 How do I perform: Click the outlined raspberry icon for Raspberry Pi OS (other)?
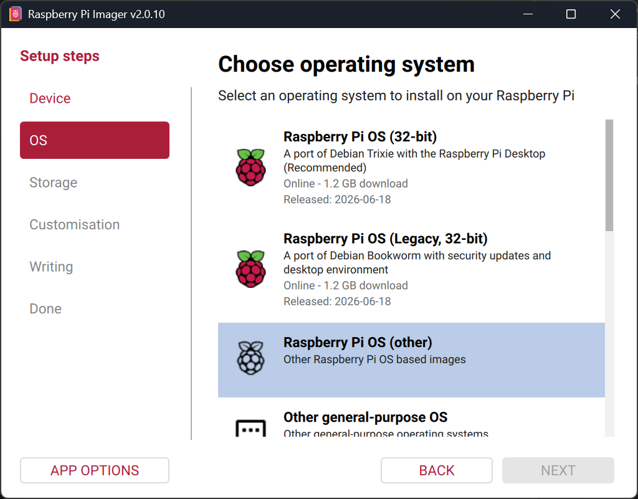(x=250, y=358)
